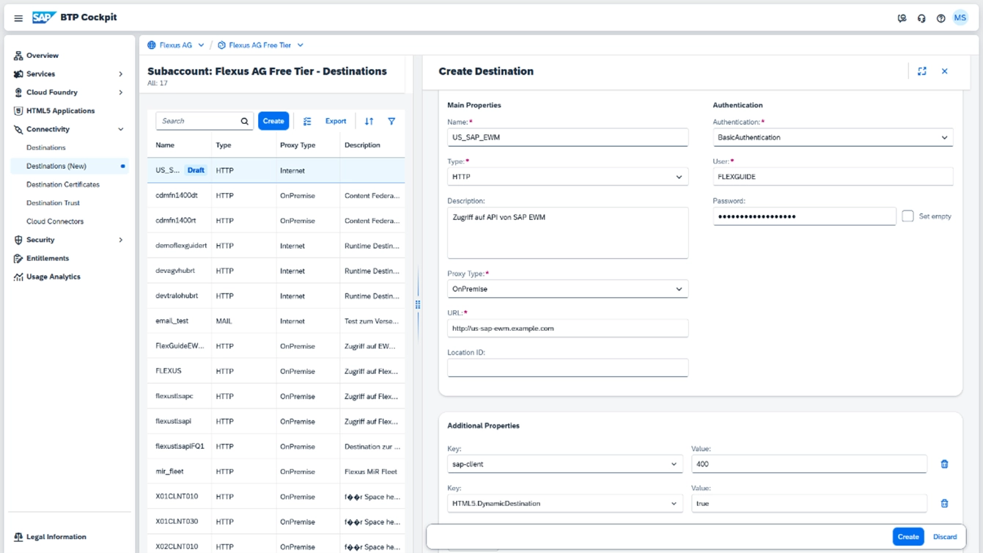The width and height of the screenshot is (983, 553).
Task: Click the value field containing 400
Action: 809,464
